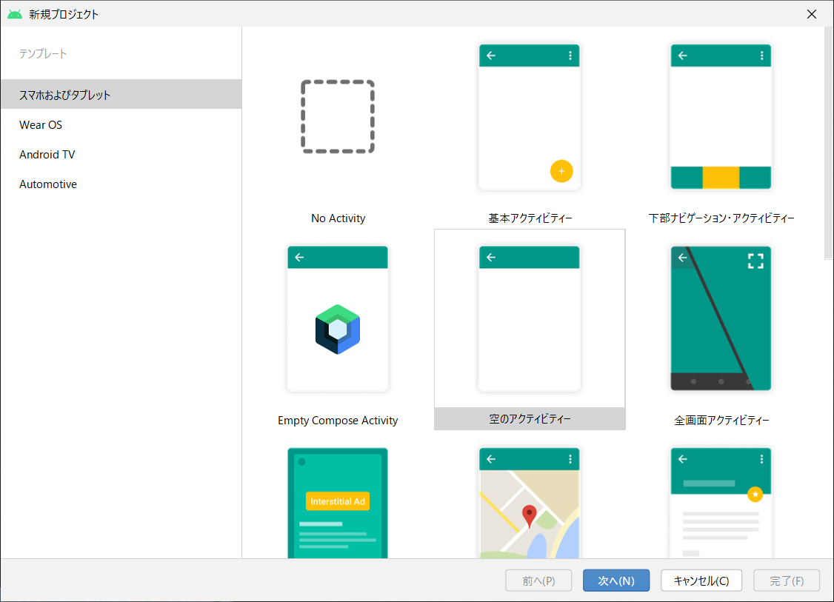Click the yellow plus FAB in 基本アクティビティー
Viewport: 834px width, 602px height.
tap(561, 171)
